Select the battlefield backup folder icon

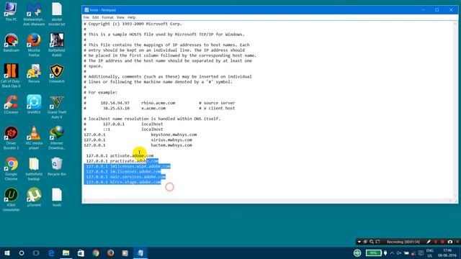pyautogui.click(x=34, y=169)
